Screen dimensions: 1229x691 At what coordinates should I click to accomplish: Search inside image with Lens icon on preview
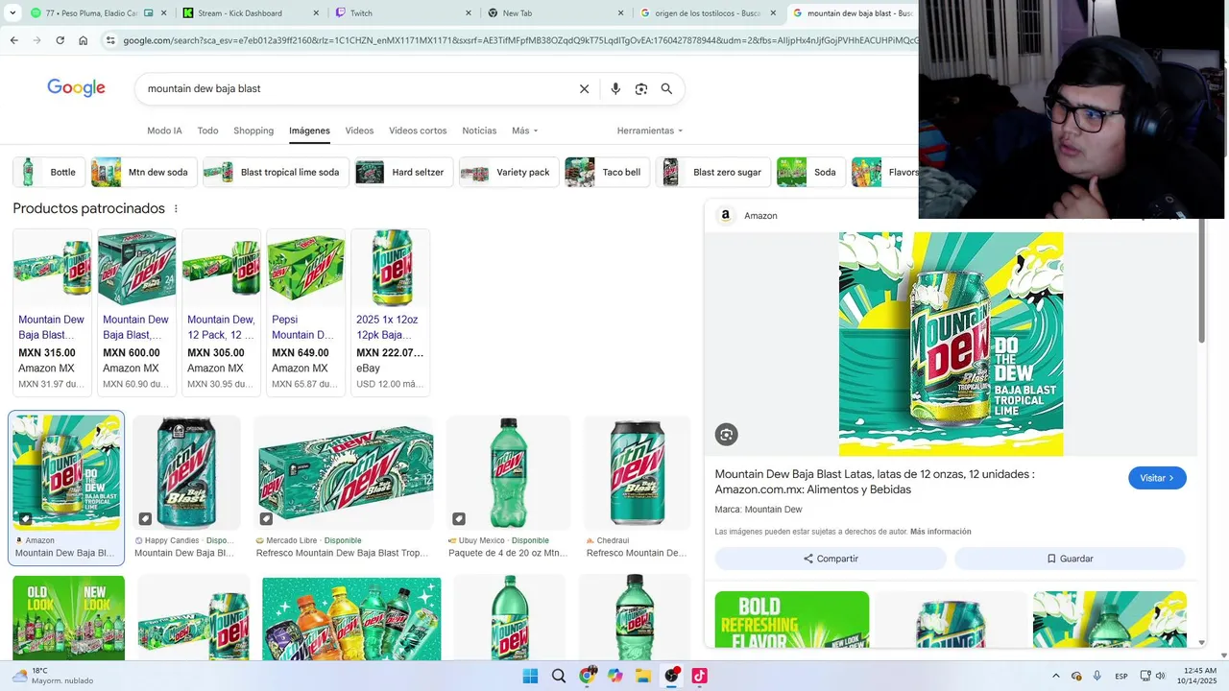(727, 435)
